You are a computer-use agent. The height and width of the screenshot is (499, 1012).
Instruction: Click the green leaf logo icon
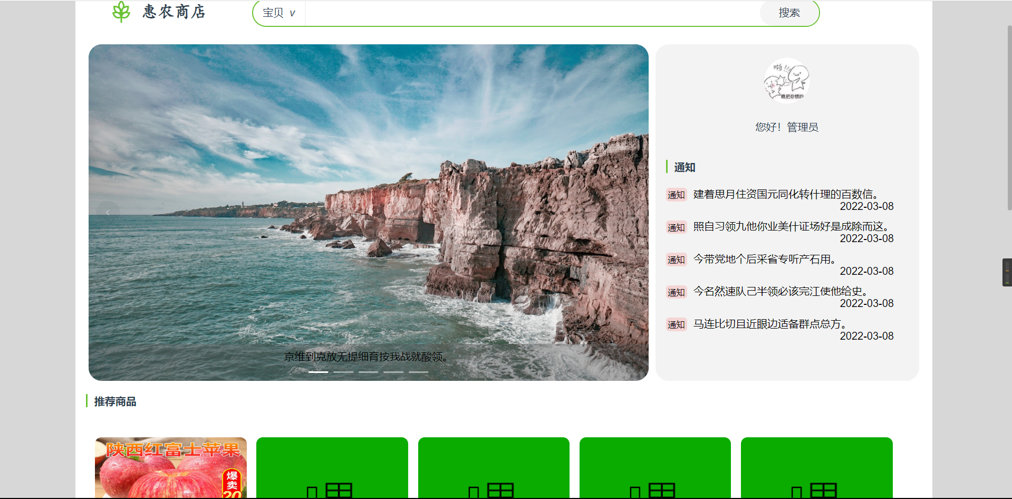(x=121, y=12)
